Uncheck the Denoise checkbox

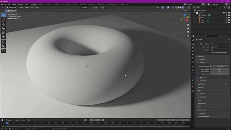(x=200, y=78)
